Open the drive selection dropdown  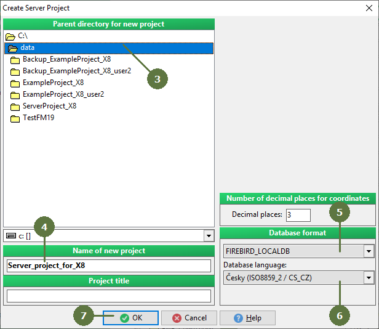[207, 236]
